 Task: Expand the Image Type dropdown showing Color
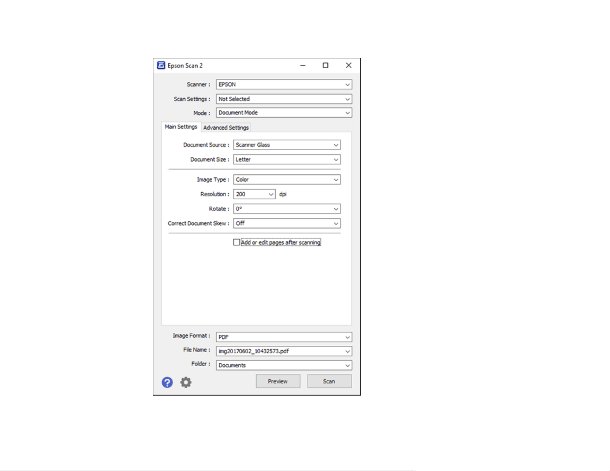[x=287, y=180]
